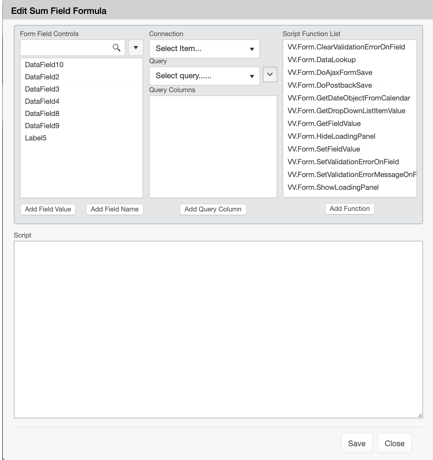Select DataField10 in the field list
The height and width of the screenshot is (460, 433).
coord(81,65)
